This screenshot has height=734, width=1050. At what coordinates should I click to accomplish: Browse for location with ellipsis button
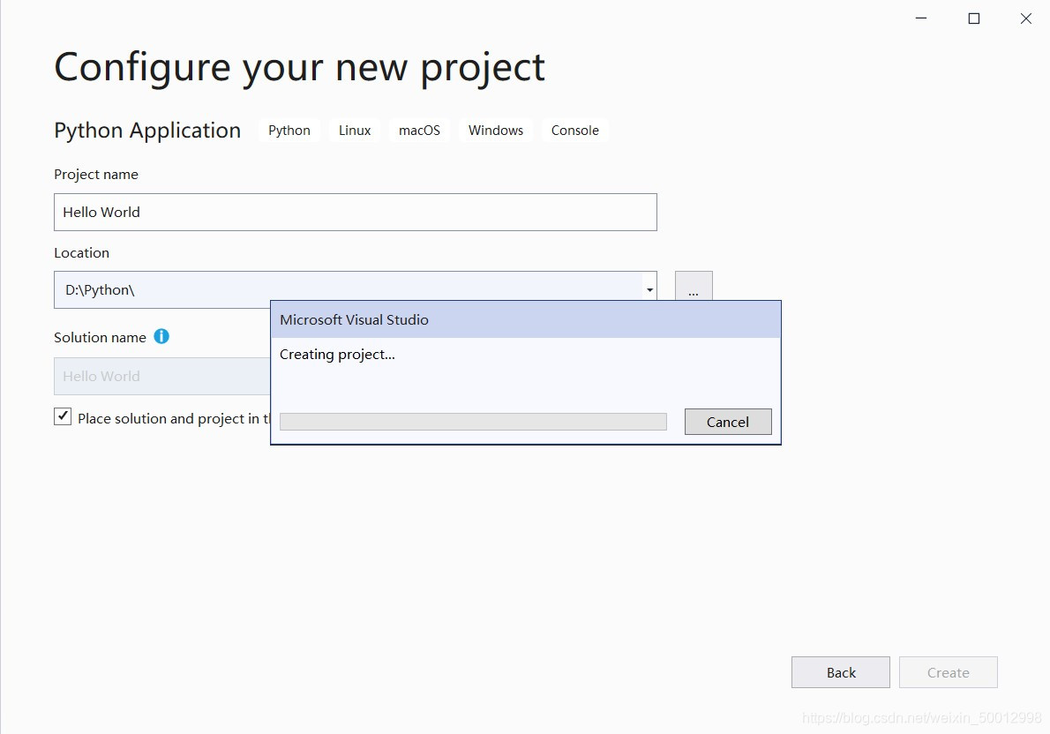(693, 287)
